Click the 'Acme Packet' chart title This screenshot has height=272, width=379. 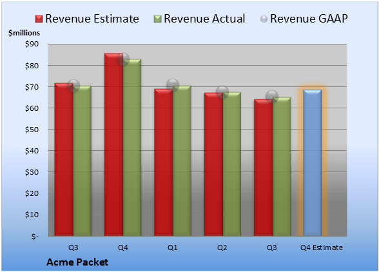tap(77, 262)
